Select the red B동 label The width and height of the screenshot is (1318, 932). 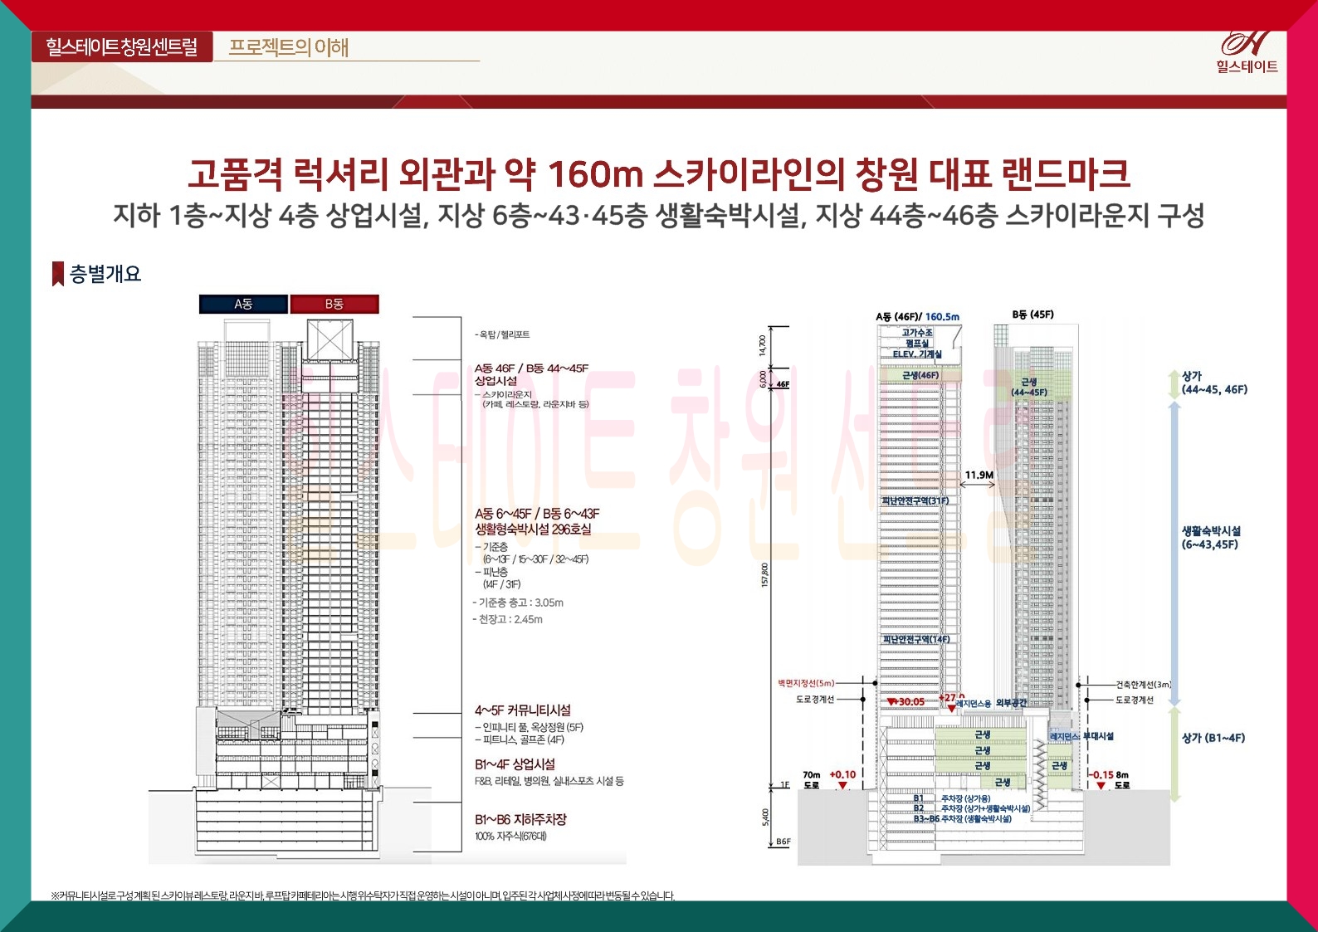334,305
